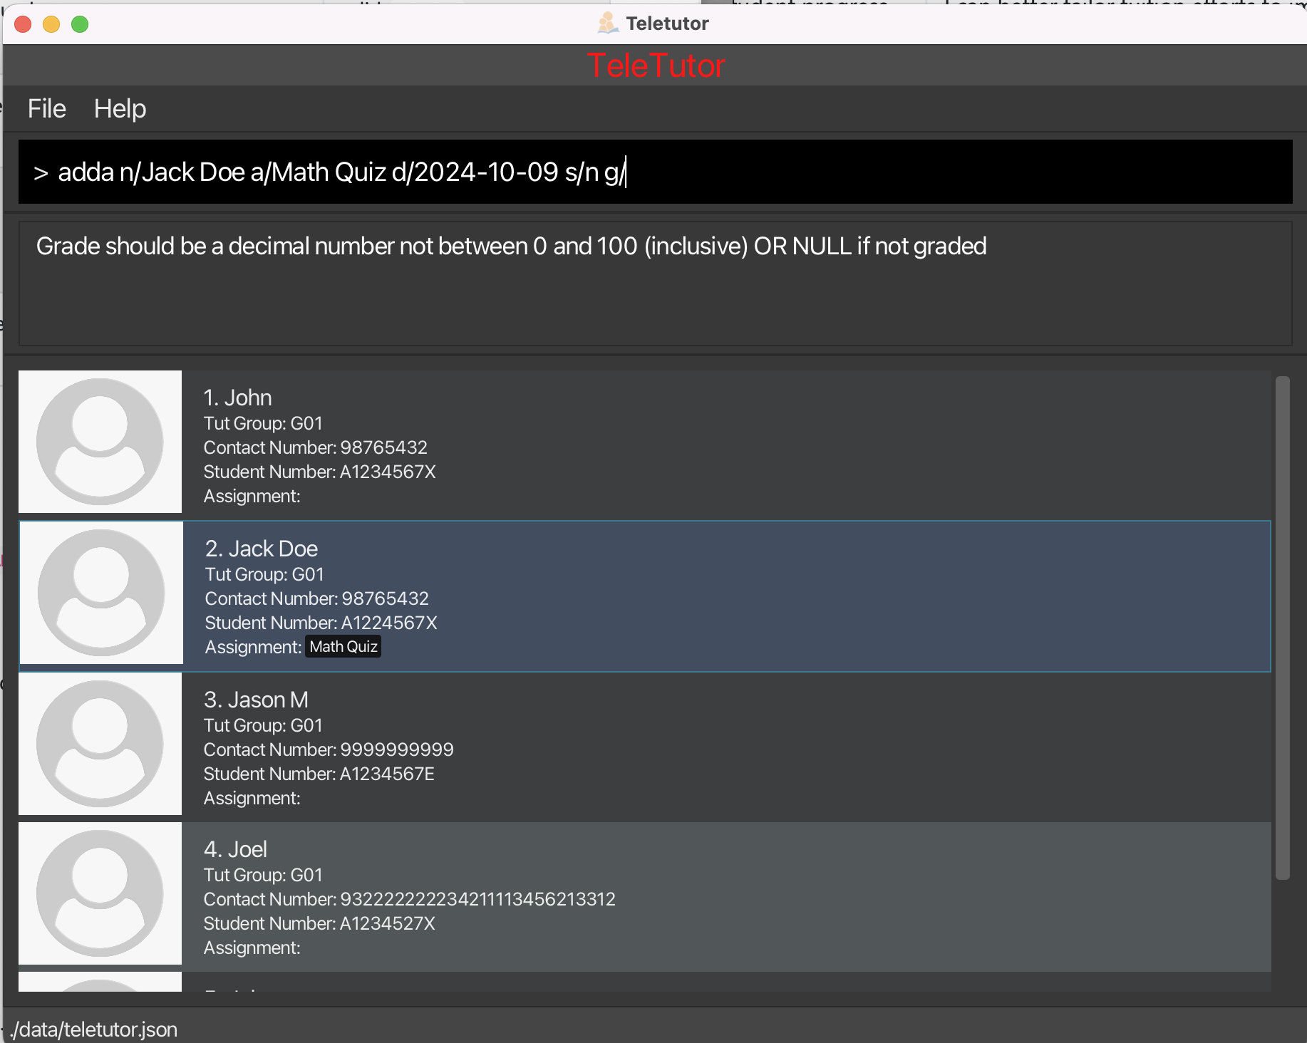Image resolution: width=1307 pixels, height=1043 pixels.
Task: Click the green fullscreen window button
Action: tap(80, 24)
